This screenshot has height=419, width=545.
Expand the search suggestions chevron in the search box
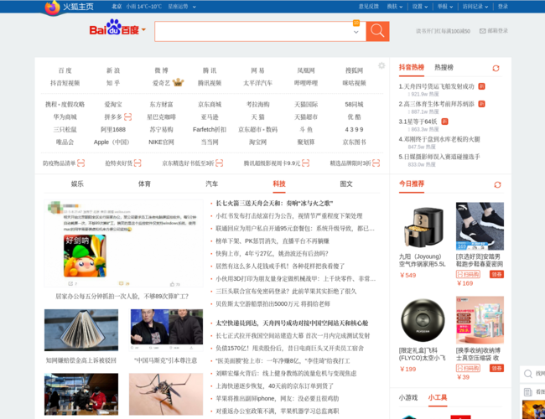pos(356,32)
